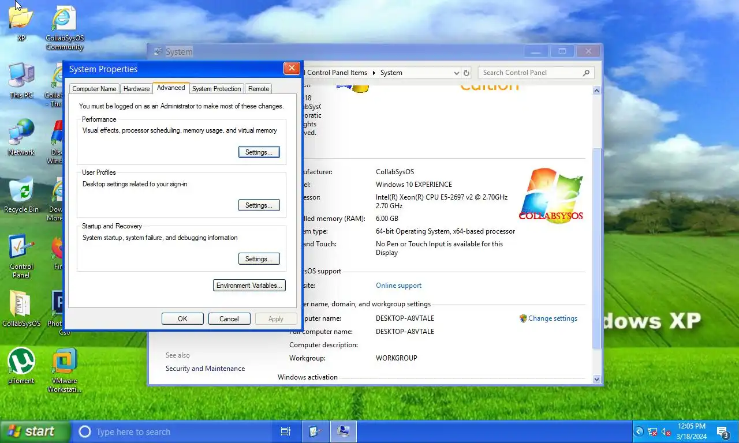Select the Network desktop icon
This screenshot has height=443, width=739.
coord(21,137)
